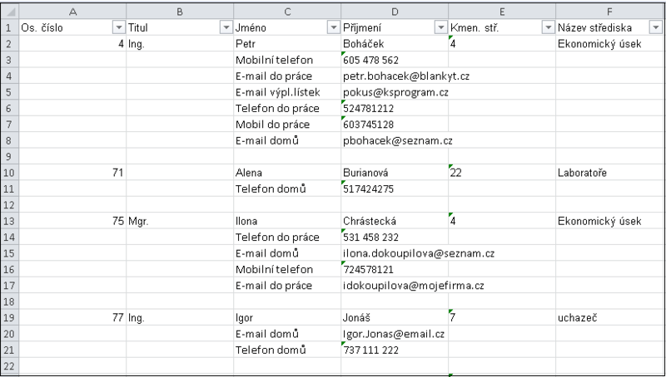
Task: Click the uchazeč cell
Action: tap(609, 317)
